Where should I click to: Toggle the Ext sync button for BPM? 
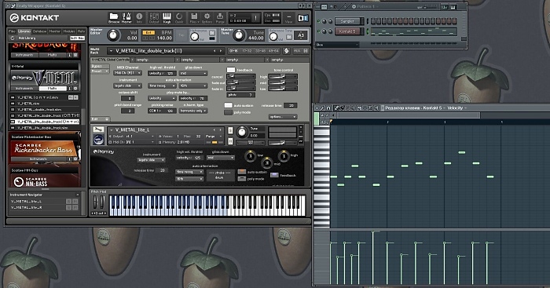click(148, 33)
